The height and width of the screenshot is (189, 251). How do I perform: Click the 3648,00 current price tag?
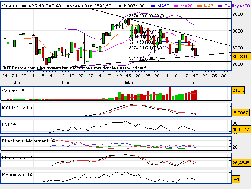[x=241, y=56]
